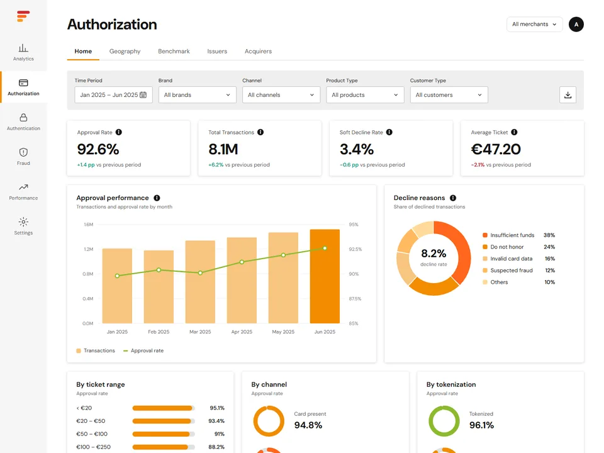
Task: Switch to the Issuers tab
Action: pos(217,51)
